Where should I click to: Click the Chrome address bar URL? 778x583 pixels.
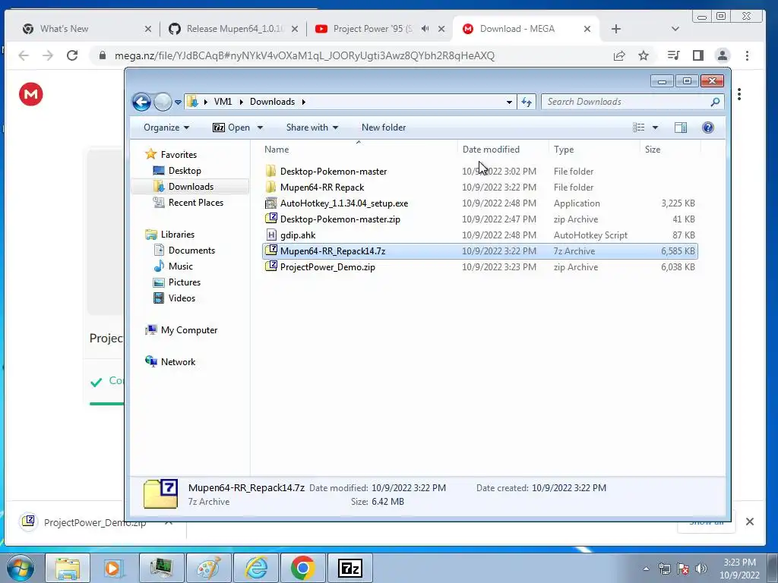point(304,55)
